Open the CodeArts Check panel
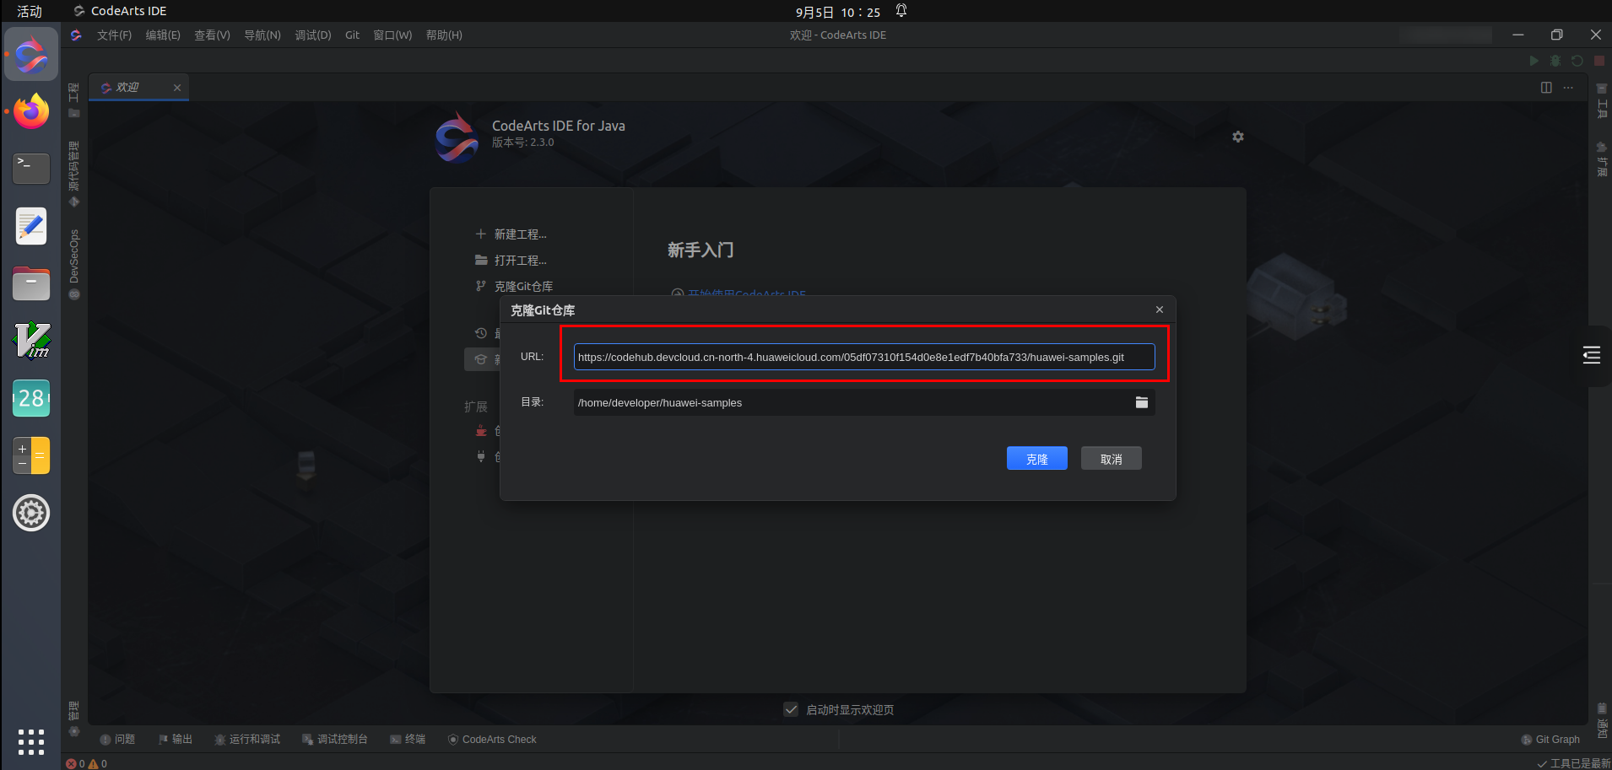Viewport: 1612px width, 770px height. [x=492, y=740]
